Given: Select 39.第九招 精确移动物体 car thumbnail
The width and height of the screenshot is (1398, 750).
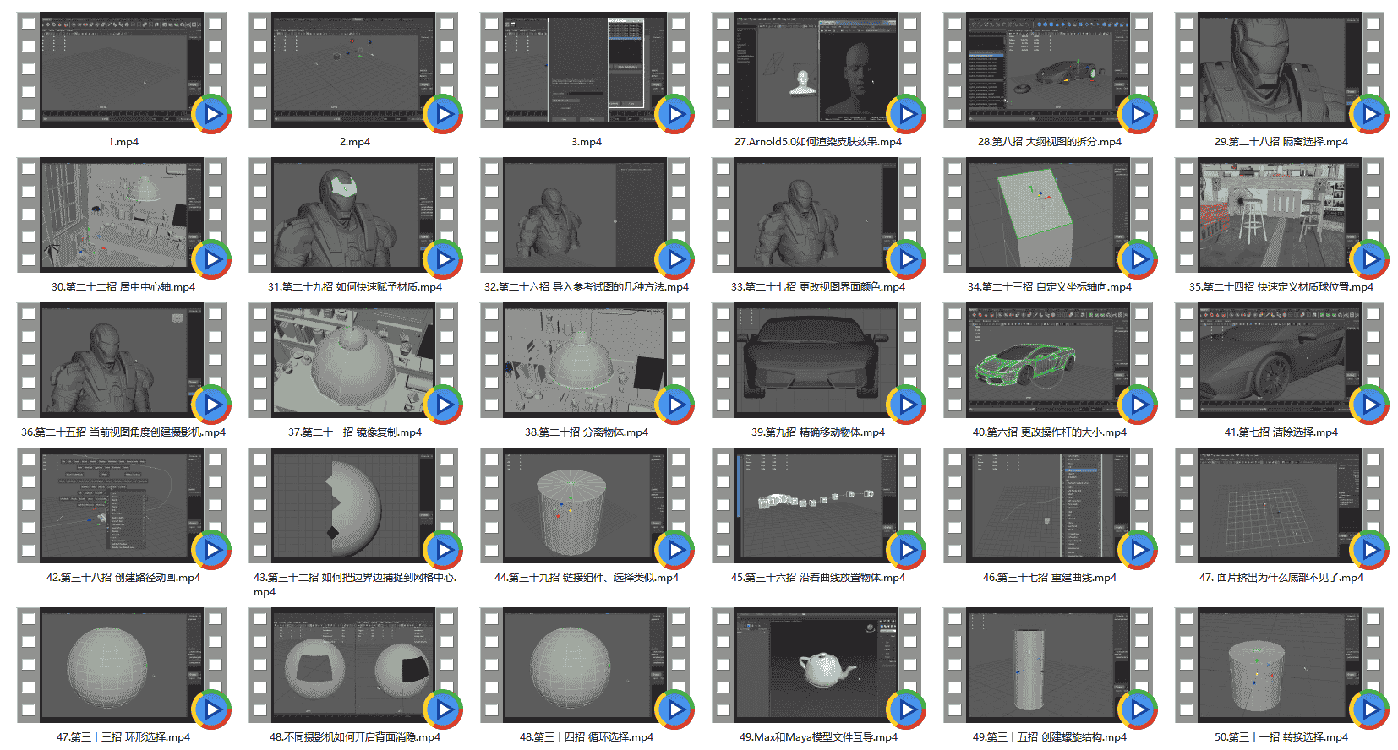Looking at the screenshot, I should (x=816, y=361).
